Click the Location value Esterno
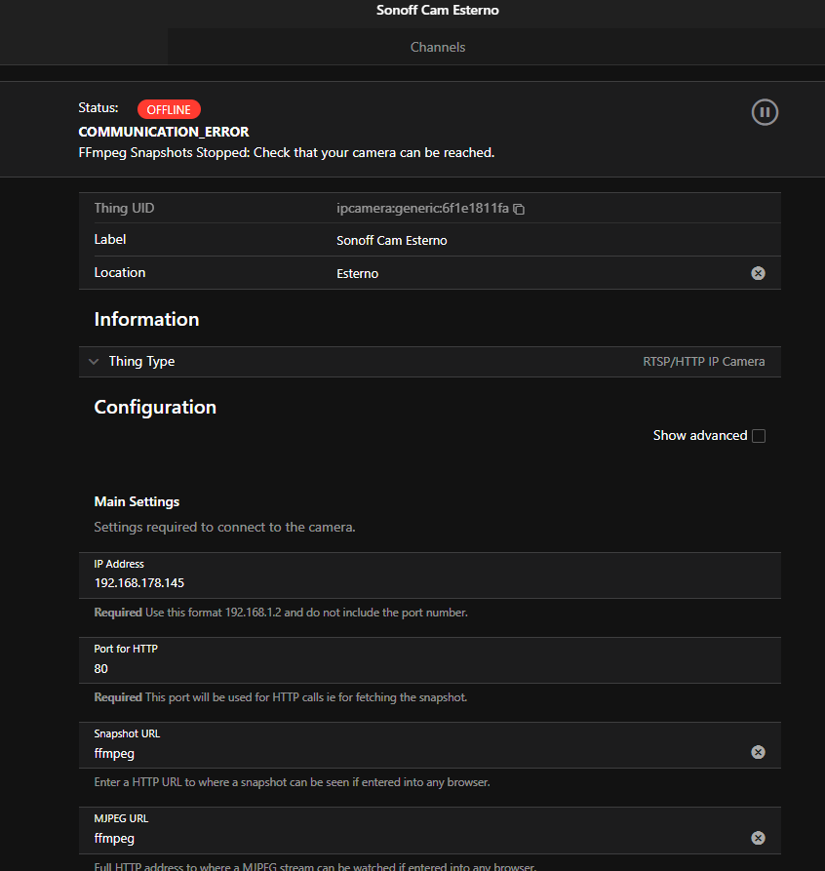Image resolution: width=825 pixels, height=871 pixels. tap(358, 274)
